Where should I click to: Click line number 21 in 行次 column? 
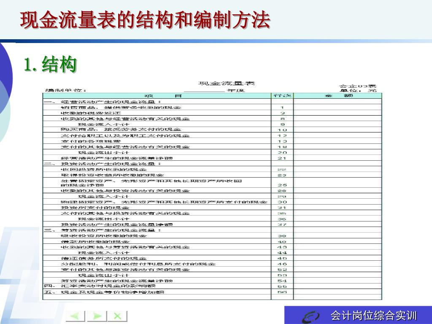[x=282, y=158]
